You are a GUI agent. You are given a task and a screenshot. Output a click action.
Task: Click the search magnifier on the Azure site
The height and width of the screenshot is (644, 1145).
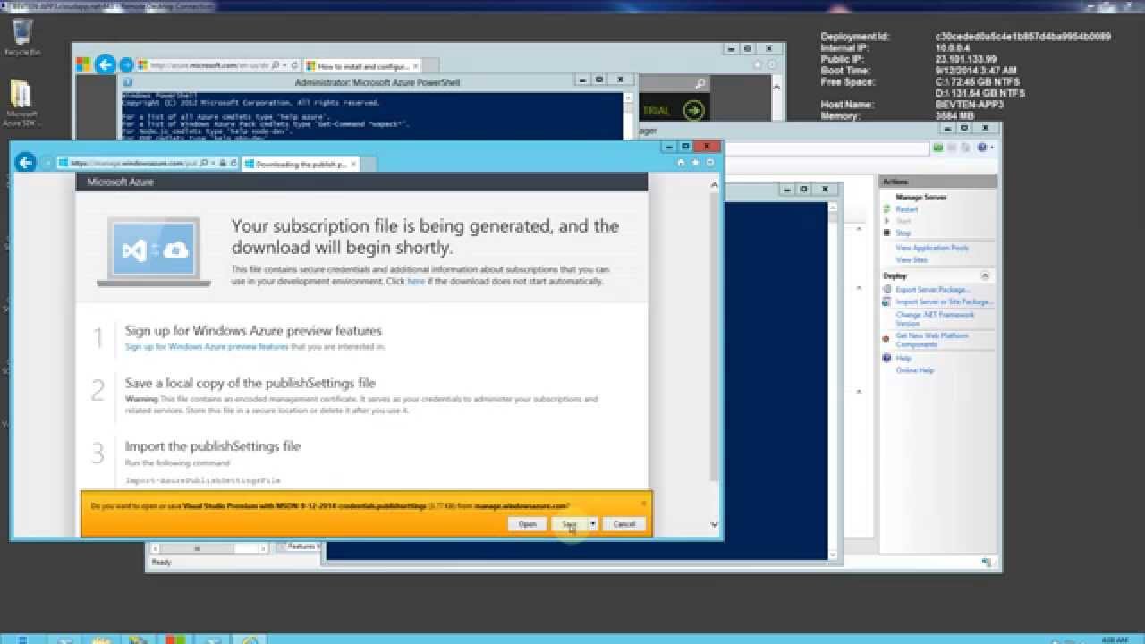point(700,84)
